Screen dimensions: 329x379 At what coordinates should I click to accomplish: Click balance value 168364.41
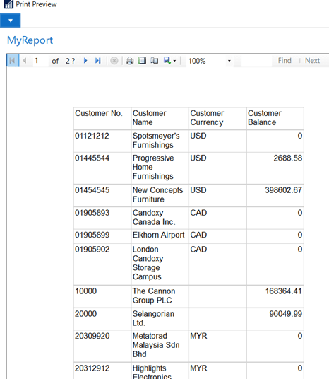pyautogui.click(x=283, y=291)
